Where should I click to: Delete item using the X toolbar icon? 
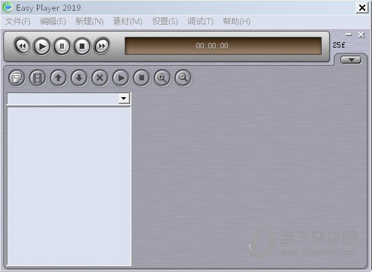point(100,78)
